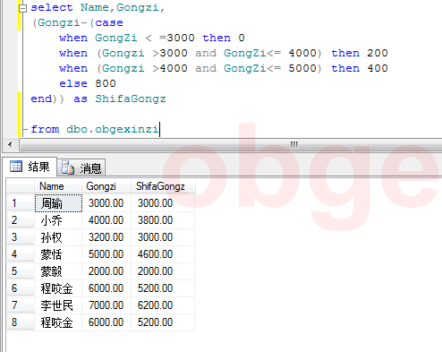Select the cell containing 周瑜

(x=58, y=203)
